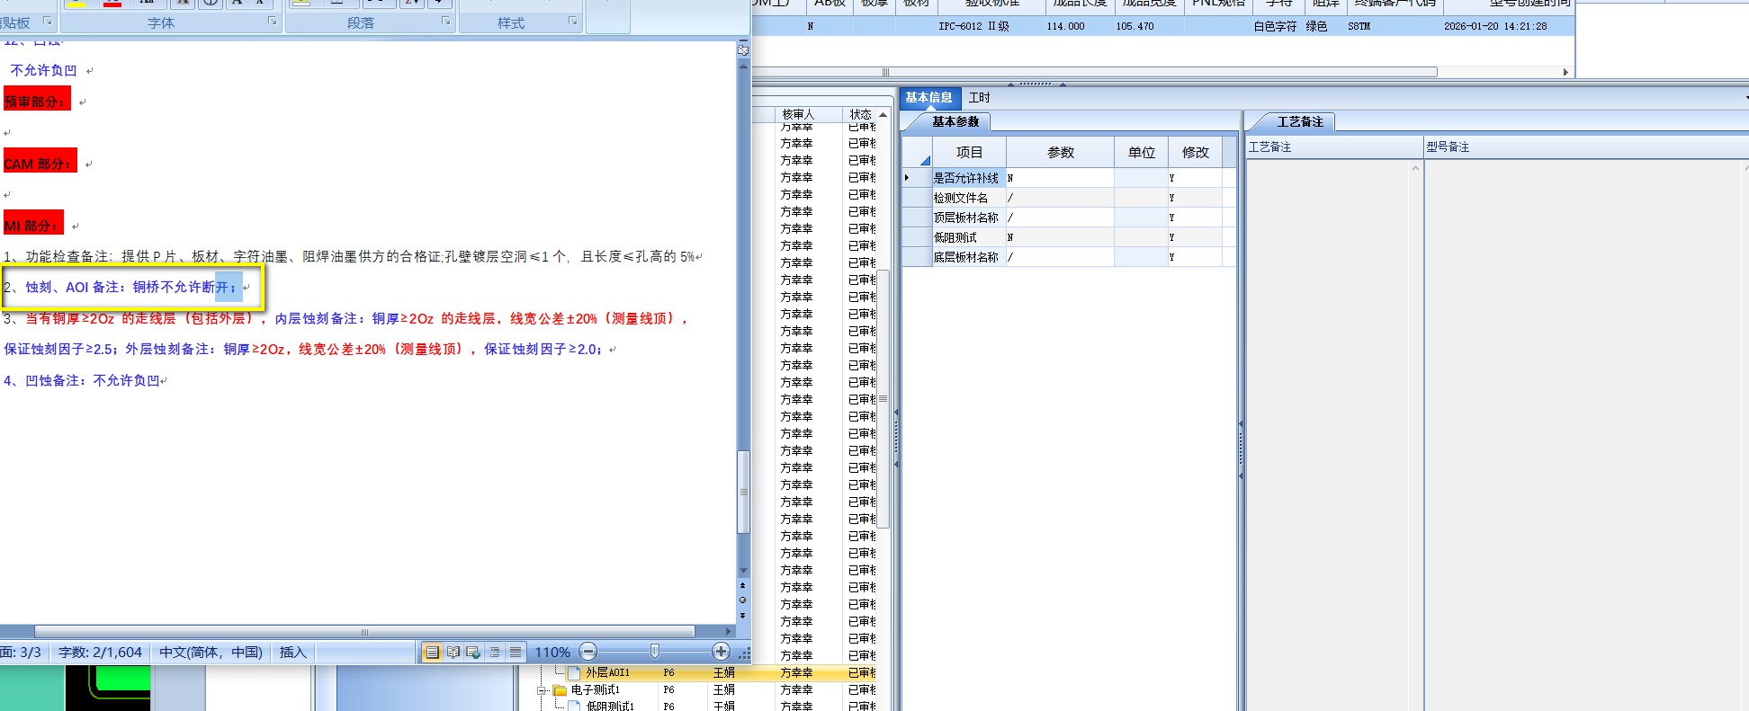Toggle the 插入 insert mode indicator
Screen dimensions: 1749x711
pos(292,653)
